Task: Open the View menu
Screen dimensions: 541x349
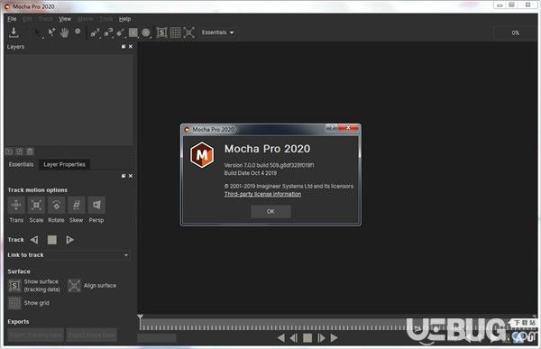Action: pyautogui.click(x=65, y=19)
